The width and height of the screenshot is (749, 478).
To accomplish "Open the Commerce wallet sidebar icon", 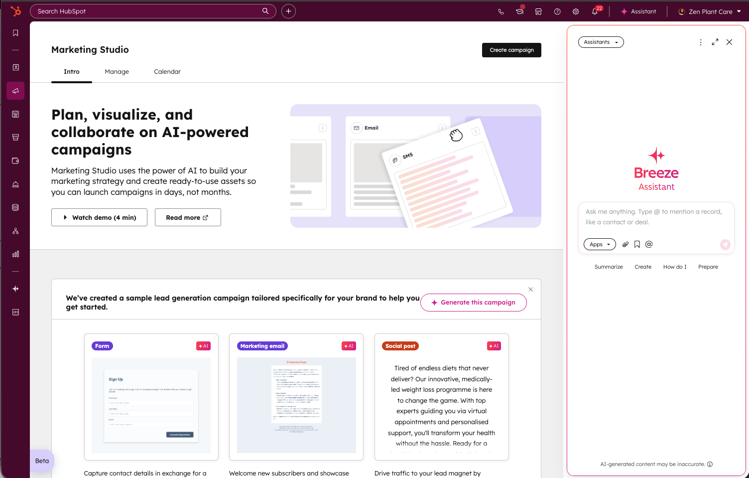I will pos(15,160).
